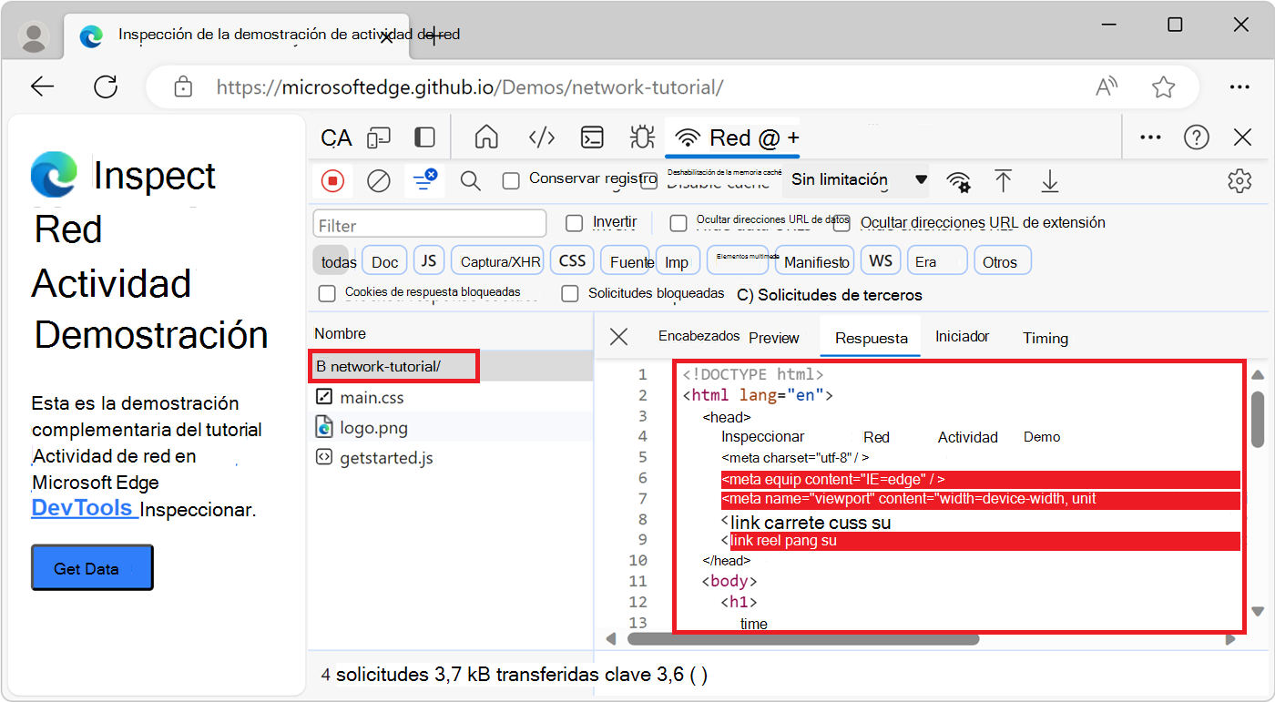Filter requests by Manifiesto type
Viewport: 1275px width, 702px height.
coord(815,261)
